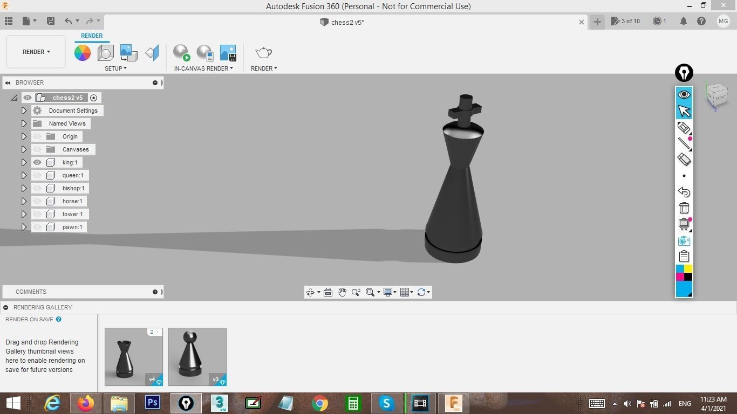Select the Pan tool in navigation bar
This screenshot has width=737, height=414.
pyautogui.click(x=342, y=292)
